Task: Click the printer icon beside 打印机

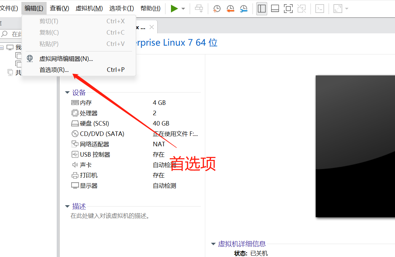Action: click(75, 175)
